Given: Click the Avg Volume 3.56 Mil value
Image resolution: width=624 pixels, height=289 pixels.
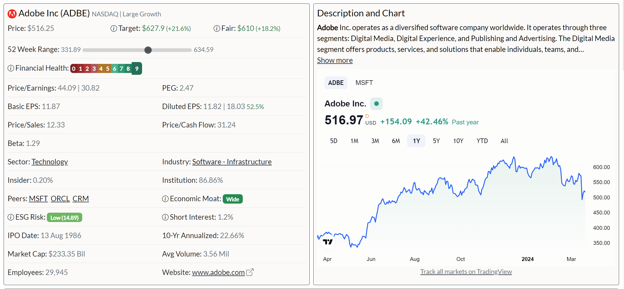Looking at the screenshot, I should coord(216,254).
